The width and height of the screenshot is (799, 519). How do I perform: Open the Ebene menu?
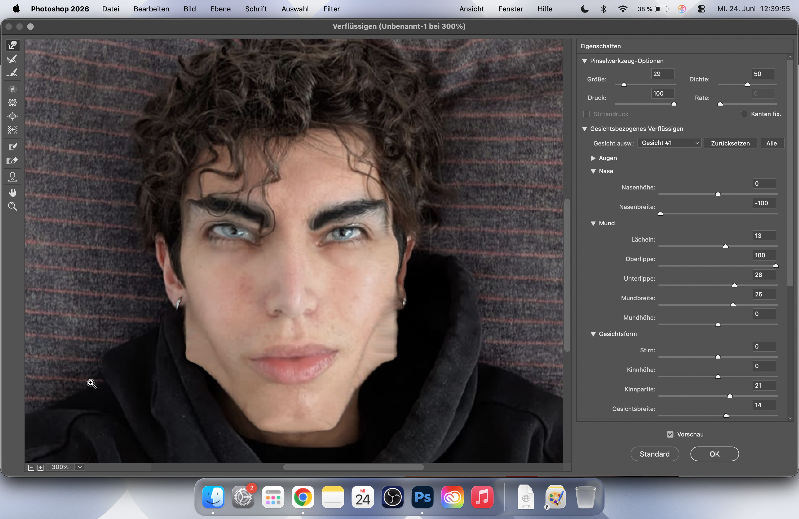pyautogui.click(x=220, y=9)
